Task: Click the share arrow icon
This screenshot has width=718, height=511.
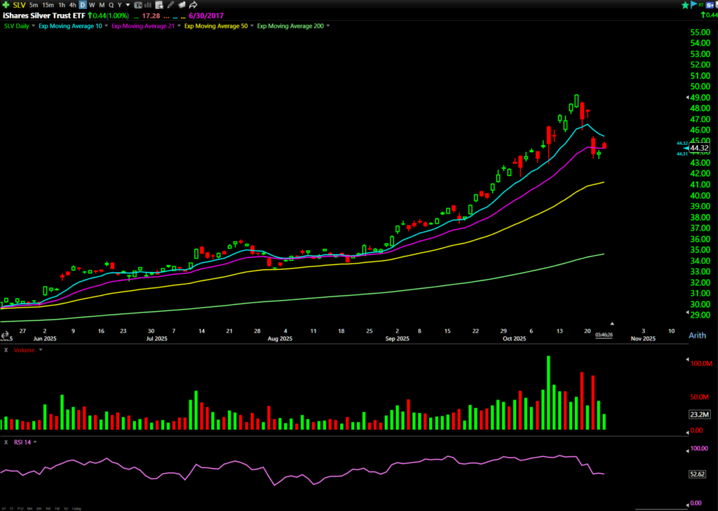Action: click(192, 5)
